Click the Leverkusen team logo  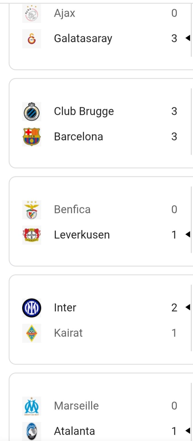pyautogui.click(x=32, y=235)
